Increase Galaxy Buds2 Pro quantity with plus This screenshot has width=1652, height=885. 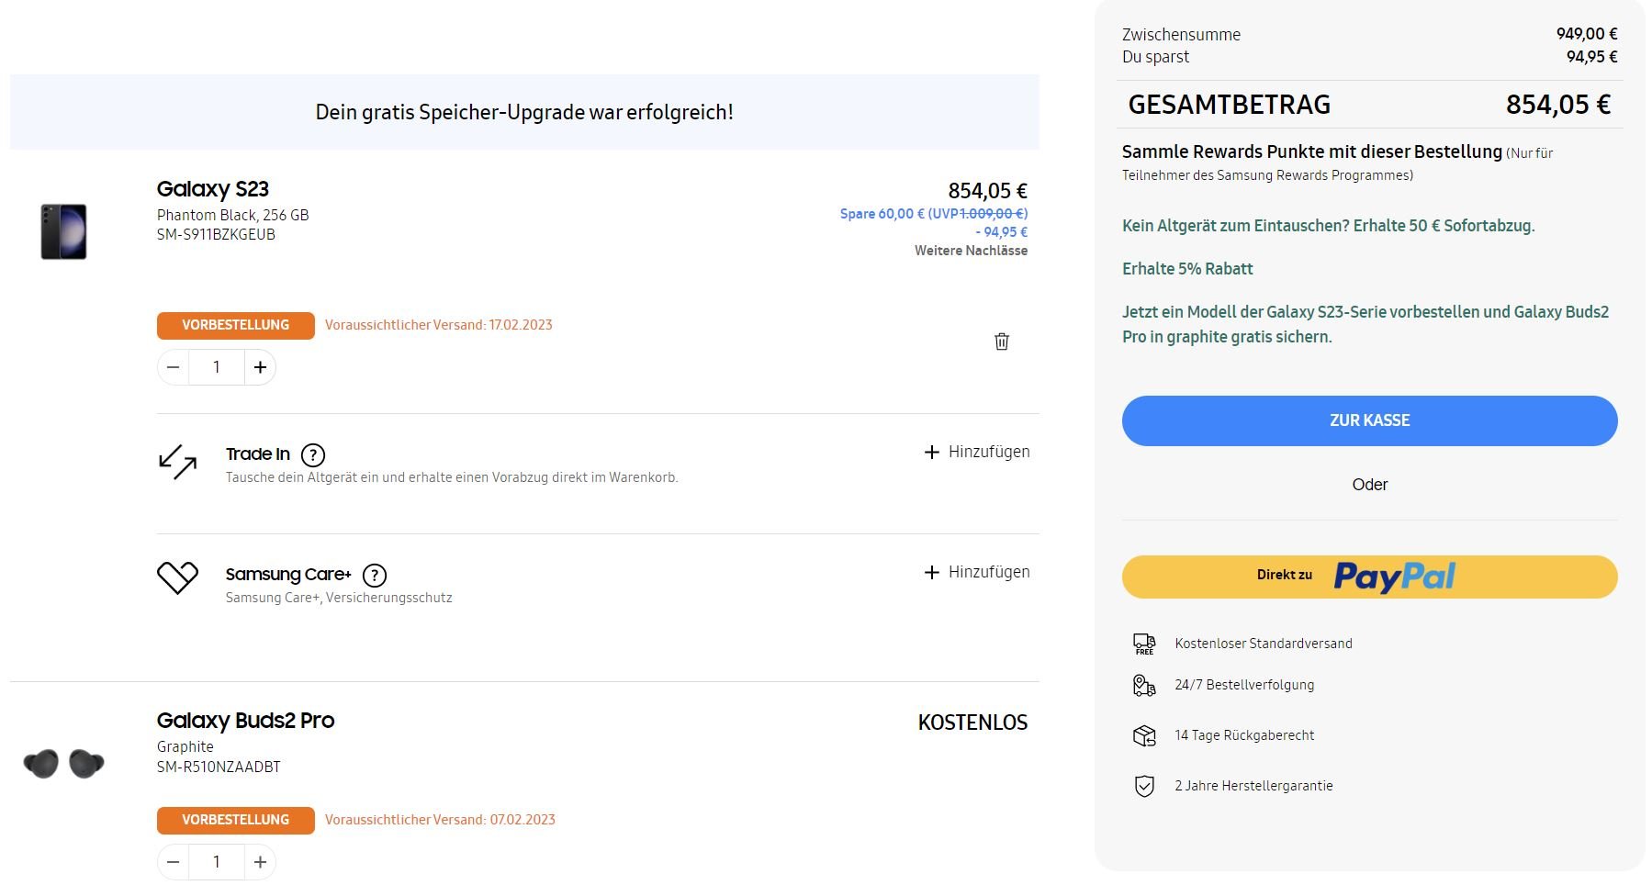click(260, 862)
